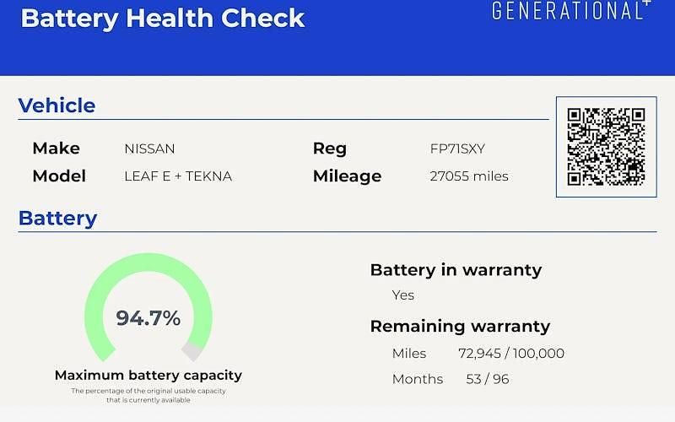The image size is (675, 422).
Task: Select the LEAF E + TEKNA model text
Action: point(178,176)
